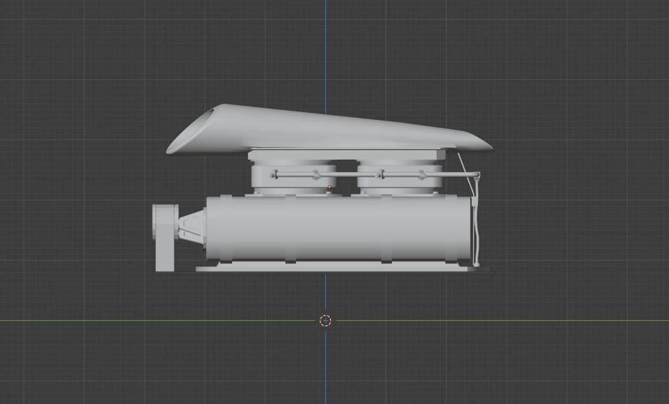The height and width of the screenshot is (404, 669).
Task: Click the small orange object origin dot
Action: [x=329, y=187]
